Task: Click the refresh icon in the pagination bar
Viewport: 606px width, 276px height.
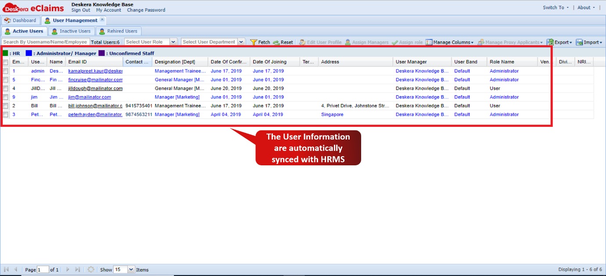Action: click(x=91, y=269)
